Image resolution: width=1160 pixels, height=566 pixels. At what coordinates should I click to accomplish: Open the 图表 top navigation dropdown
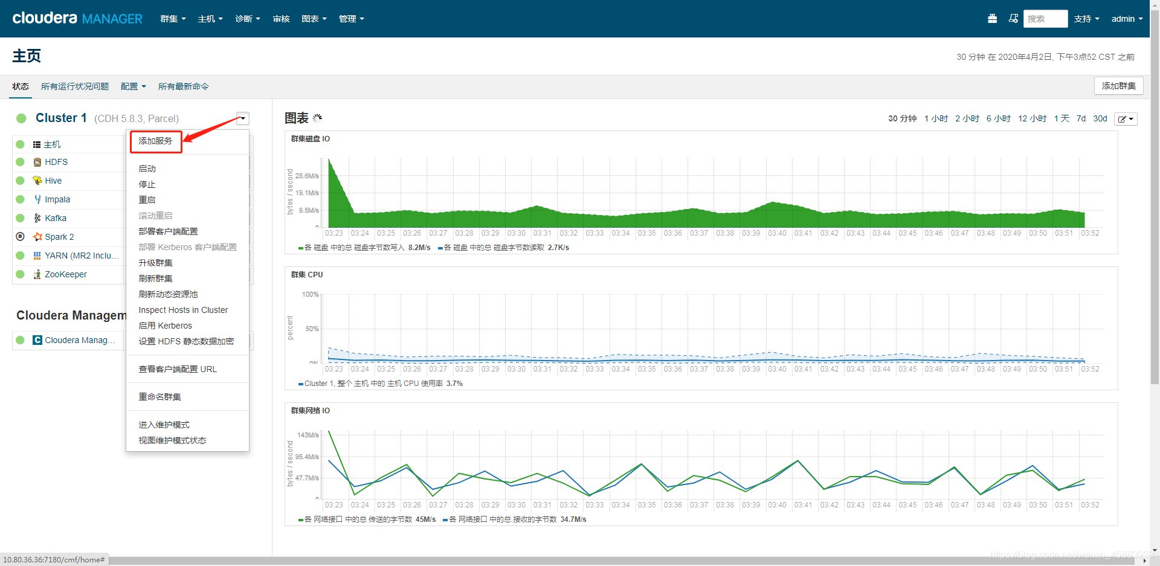tap(314, 19)
